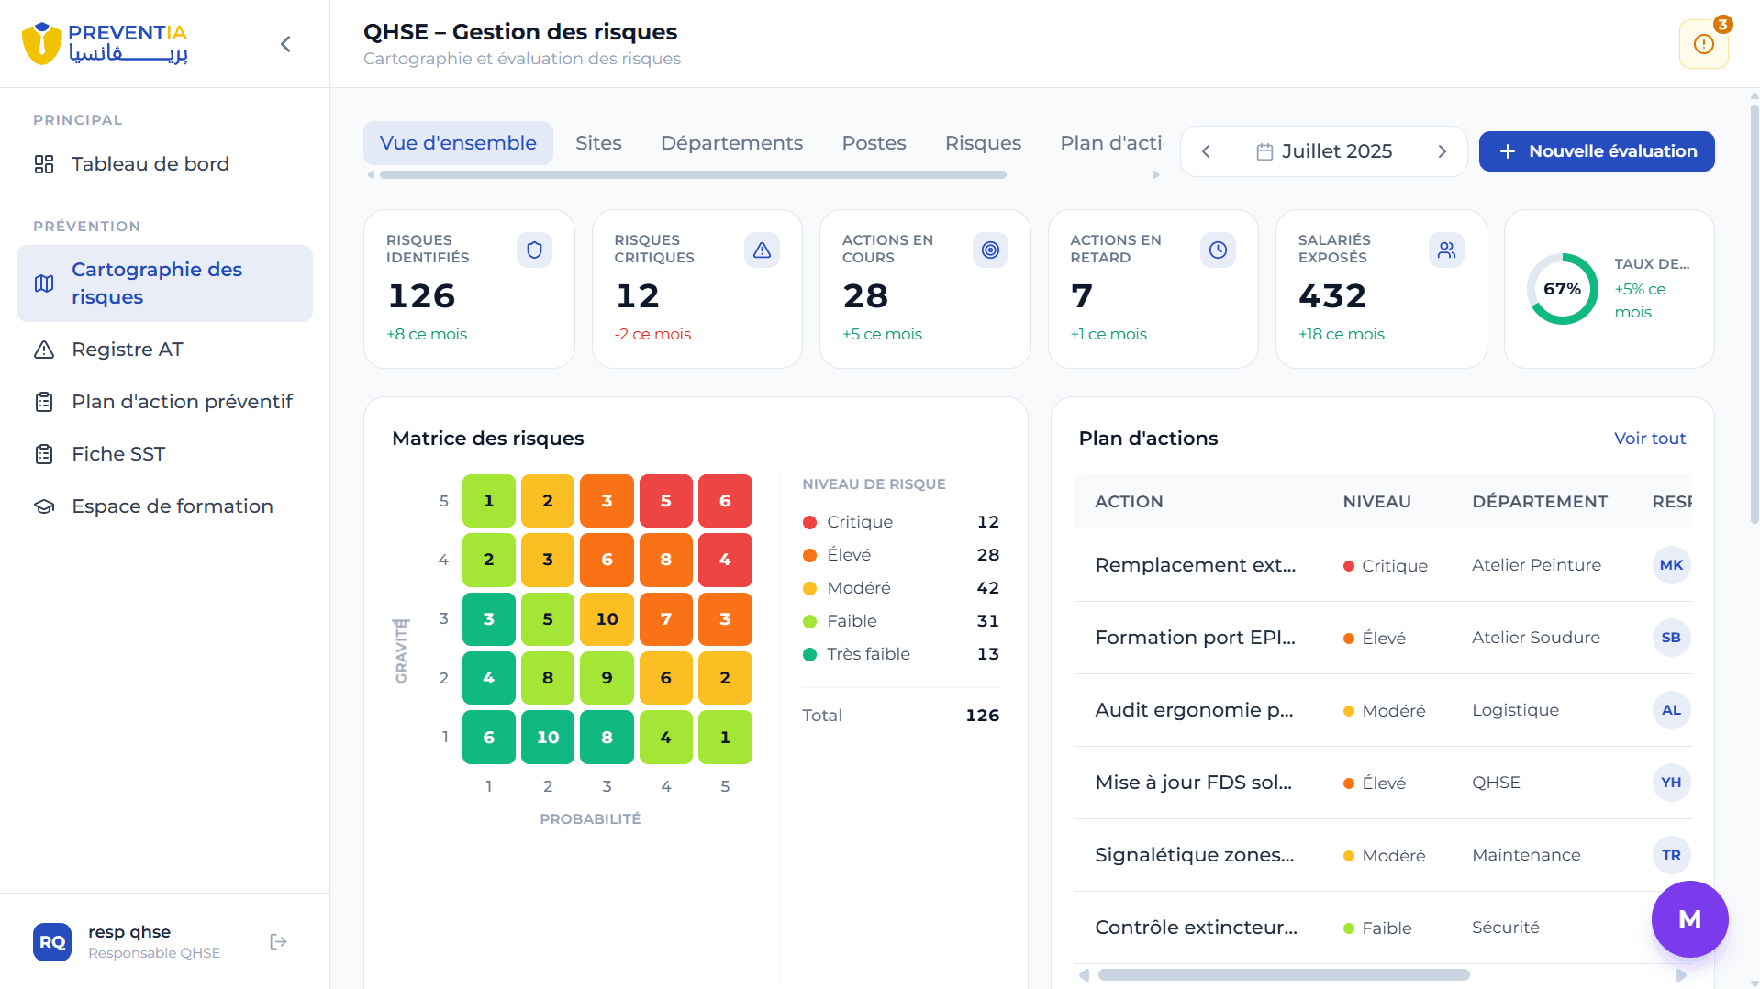Open Remplacement ext... action row
1760x989 pixels.
[1382, 565]
